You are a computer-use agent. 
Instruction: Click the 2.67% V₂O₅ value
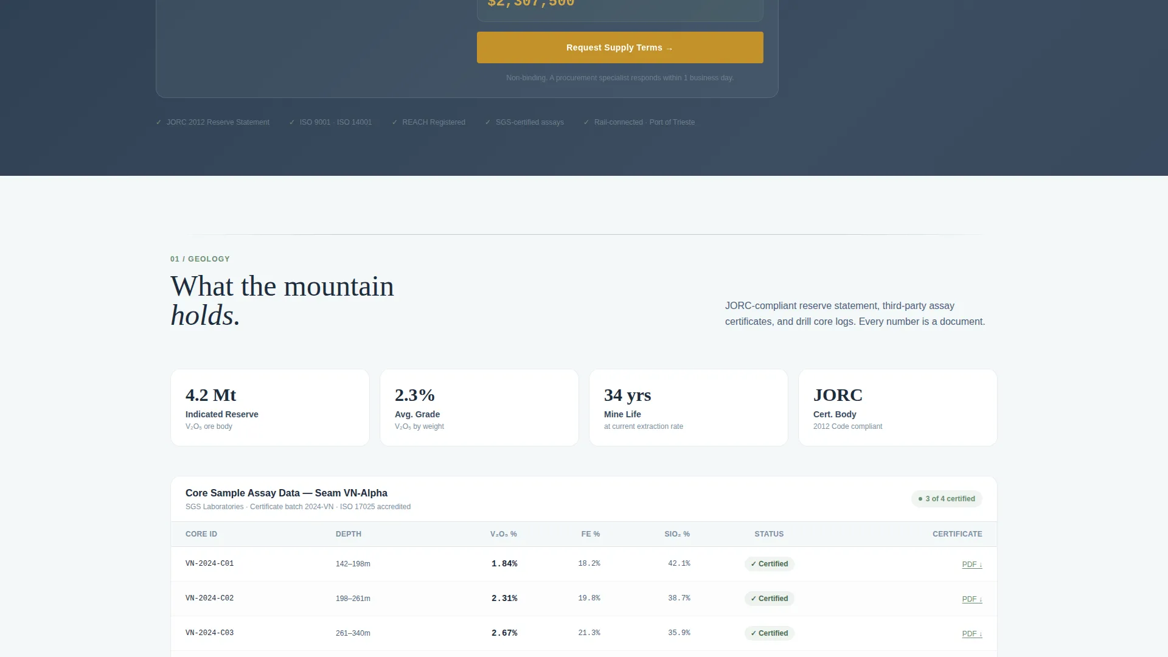pyautogui.click(x=504, y=633)
